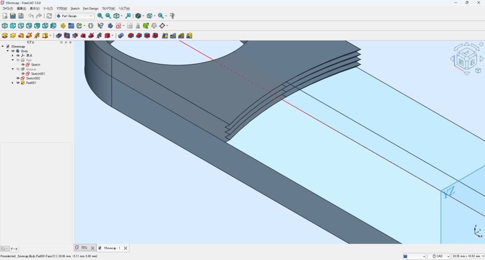The height and width of the screenshot is (260, 485).
Task: Click the Measure caliper icon
Action: [172, 16]
